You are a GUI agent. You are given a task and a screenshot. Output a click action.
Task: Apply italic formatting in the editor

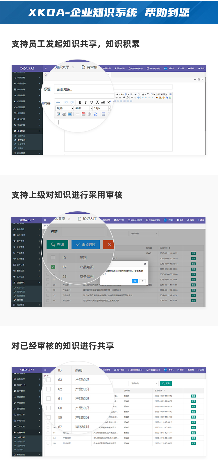click(86, 103)
